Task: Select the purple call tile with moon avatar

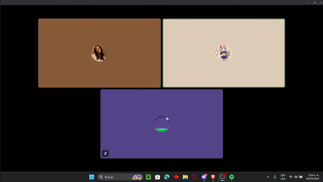Action: click(161, 124)
